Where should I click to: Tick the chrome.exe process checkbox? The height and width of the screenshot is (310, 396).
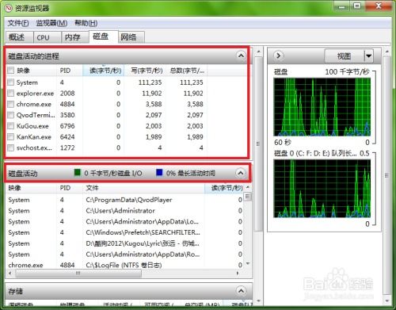click(10, 104)
